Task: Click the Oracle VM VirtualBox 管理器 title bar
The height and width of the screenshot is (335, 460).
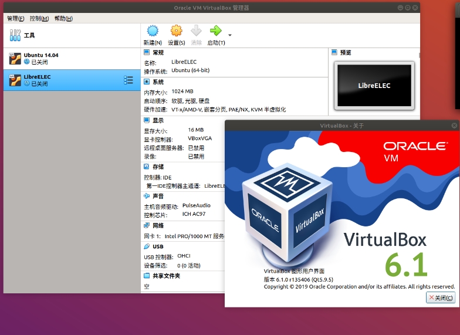Action: pos(211,8)
